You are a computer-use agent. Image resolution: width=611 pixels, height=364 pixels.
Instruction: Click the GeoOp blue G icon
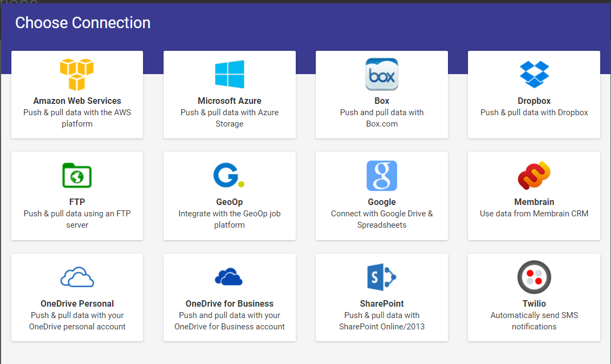click(x=229, y=175)
